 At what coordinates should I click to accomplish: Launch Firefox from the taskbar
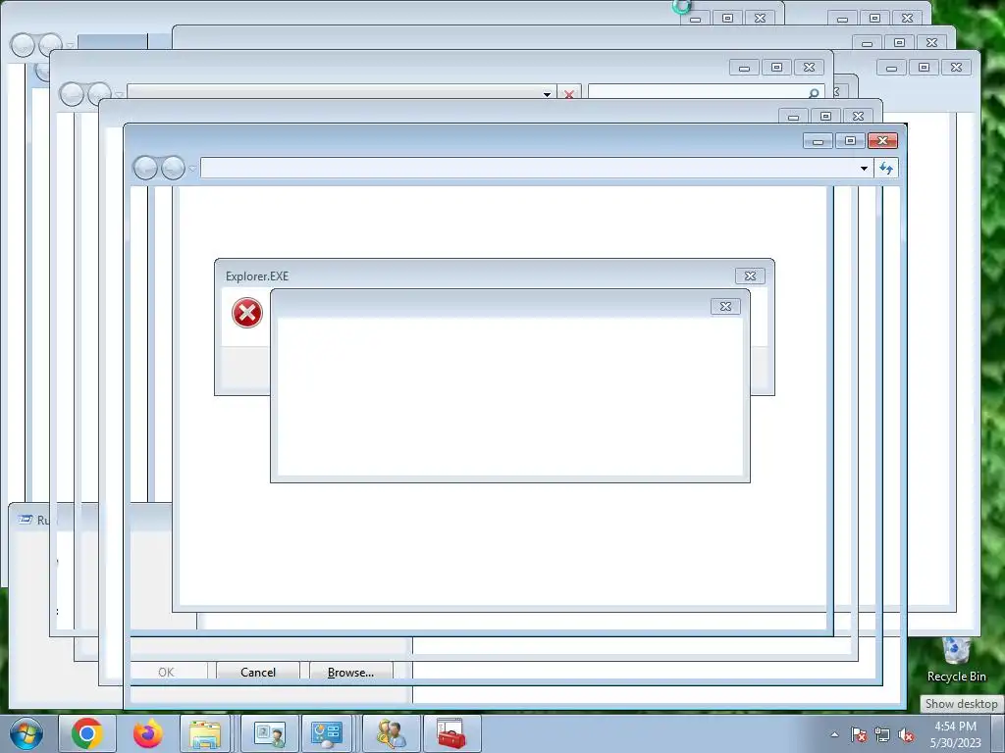(147, 733)
